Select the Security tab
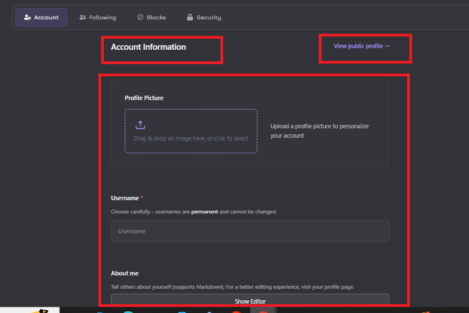469x313 pixels. [204, 18]
